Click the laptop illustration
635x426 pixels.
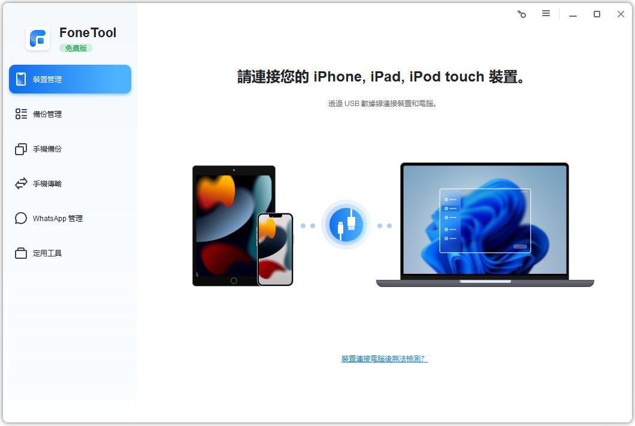(x=485, y=225)
